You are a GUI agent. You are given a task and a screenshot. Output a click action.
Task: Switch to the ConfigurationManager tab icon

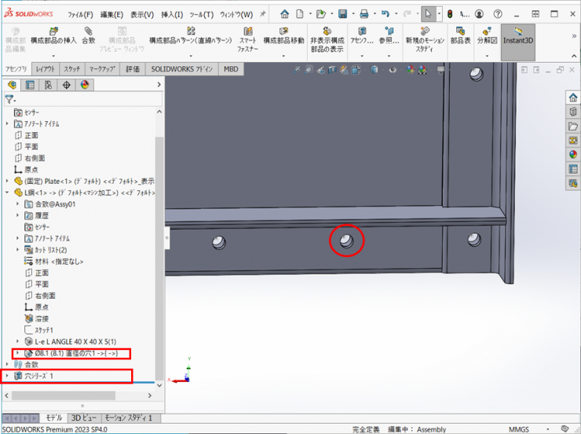[48, 85]
